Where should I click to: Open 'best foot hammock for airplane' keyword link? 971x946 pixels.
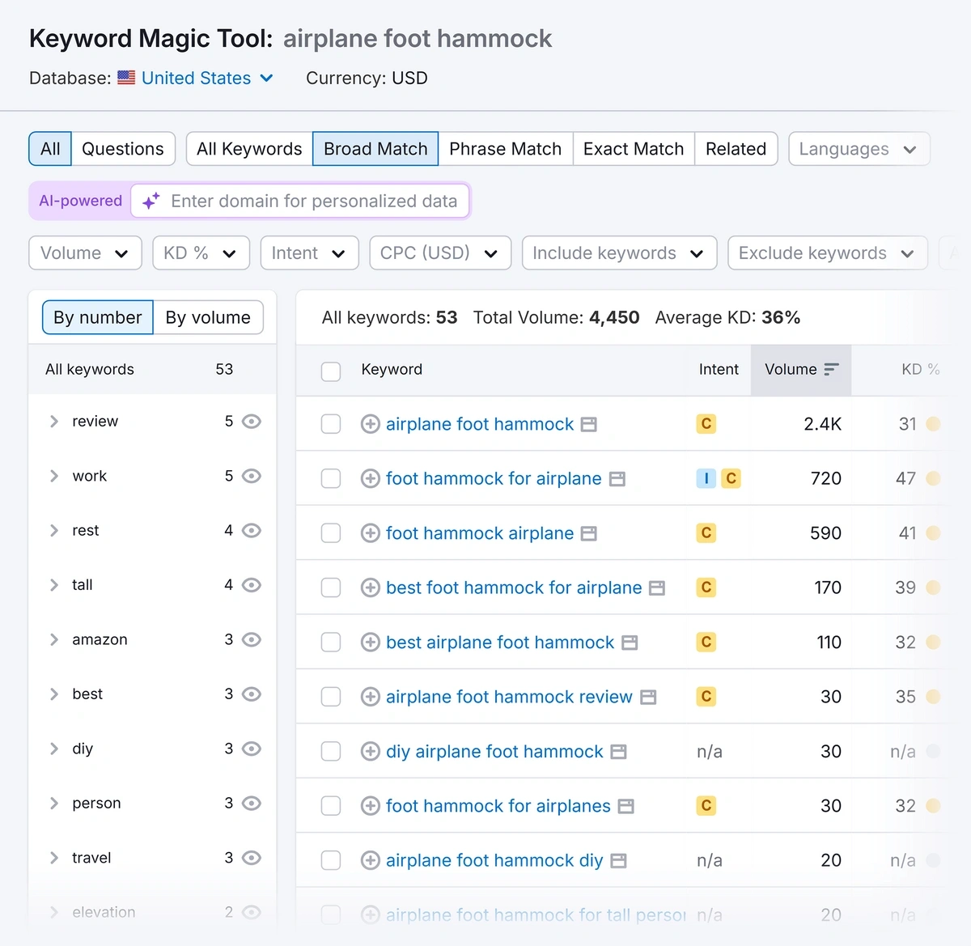[x=514, y=588]
